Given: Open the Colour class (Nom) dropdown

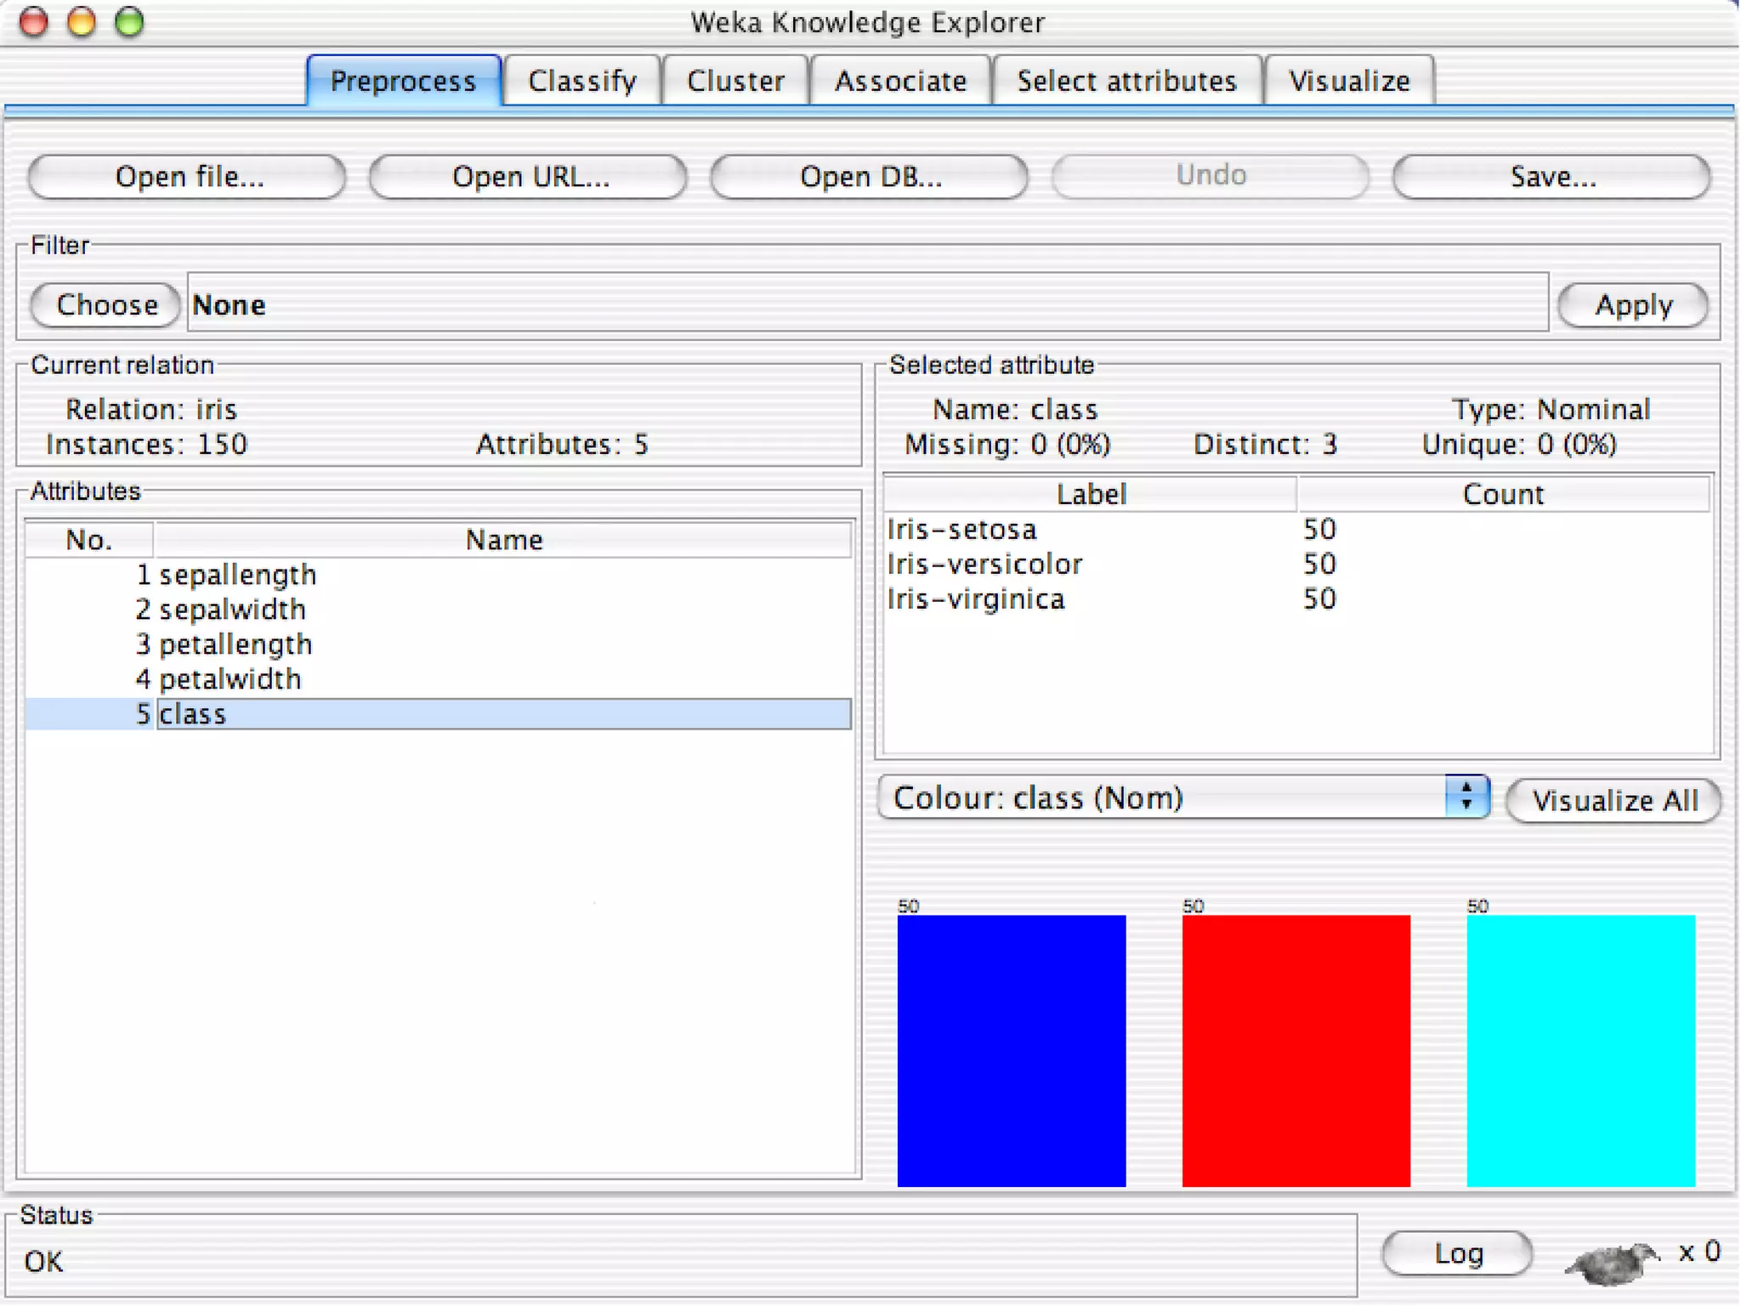Looking at the screenshot, I should [x=1165, y=798].
